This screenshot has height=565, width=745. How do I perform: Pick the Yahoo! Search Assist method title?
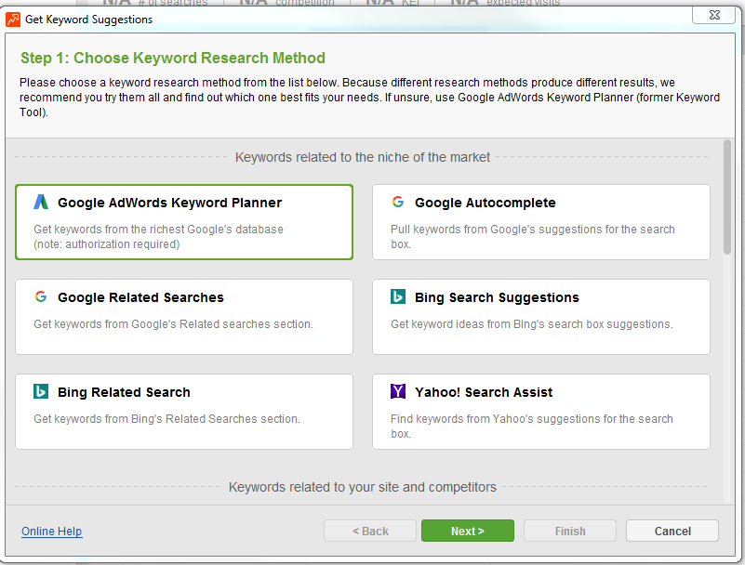pyautogui.click(x=484, y=392)
